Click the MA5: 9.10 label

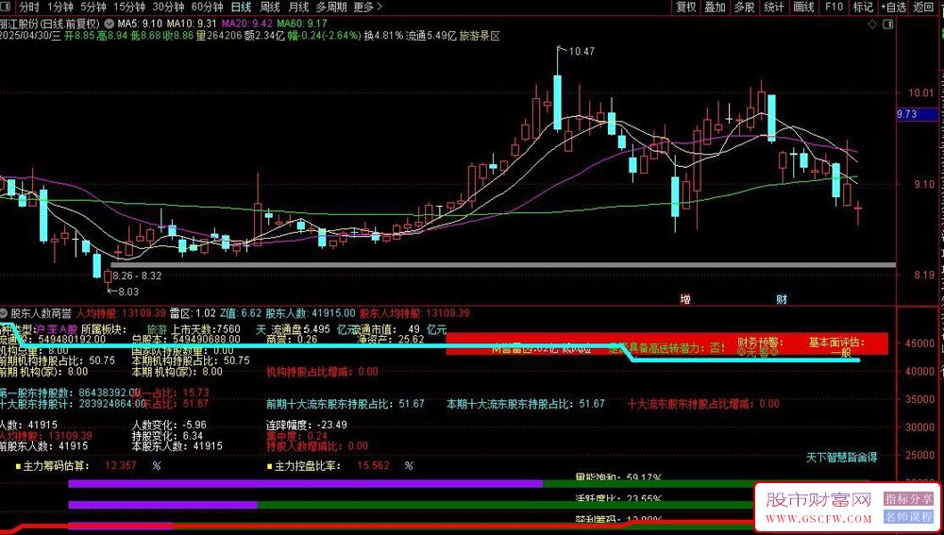[x=140, y=25]
